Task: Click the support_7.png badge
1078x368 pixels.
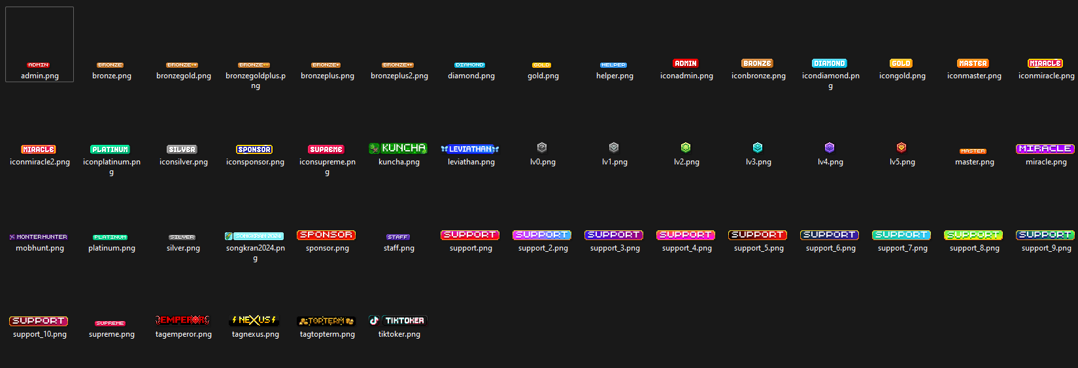Action: point(901,235)
